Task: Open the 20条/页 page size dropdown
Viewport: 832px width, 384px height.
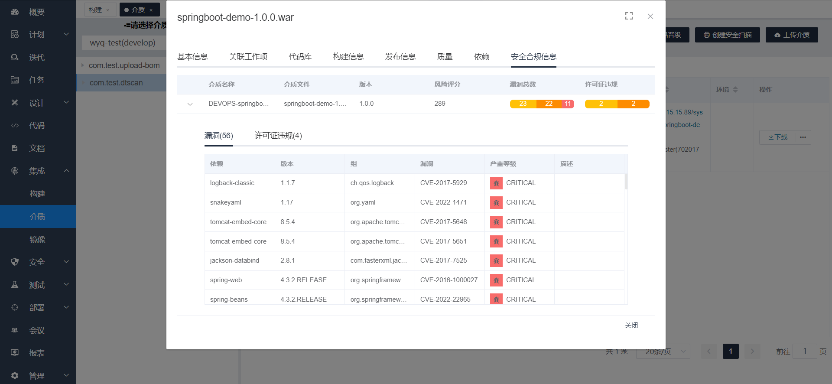Action: click(x=663, y=351)
